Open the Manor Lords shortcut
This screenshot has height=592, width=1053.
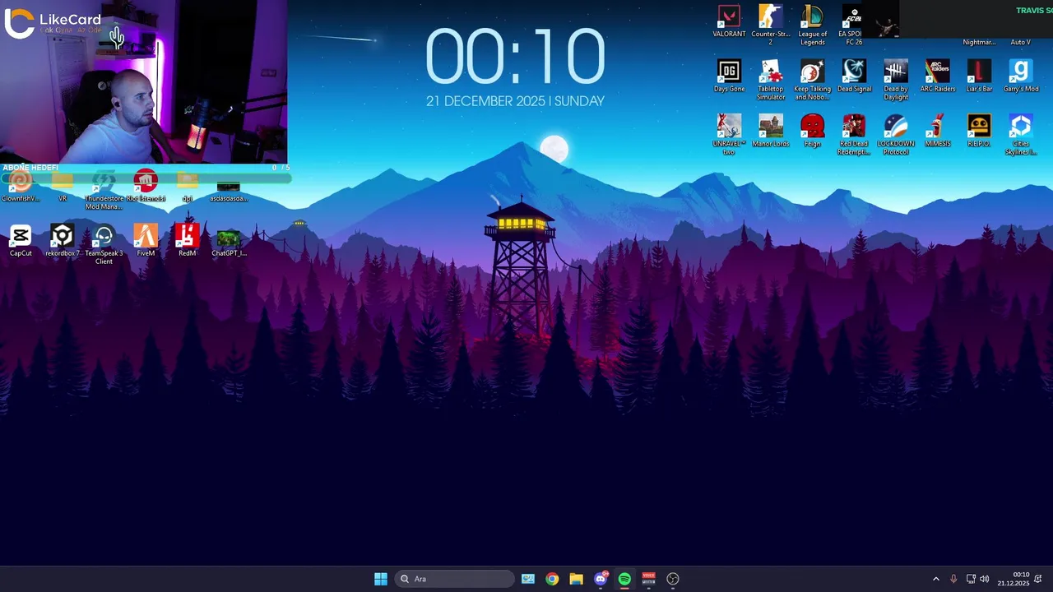tap(771, 131)
